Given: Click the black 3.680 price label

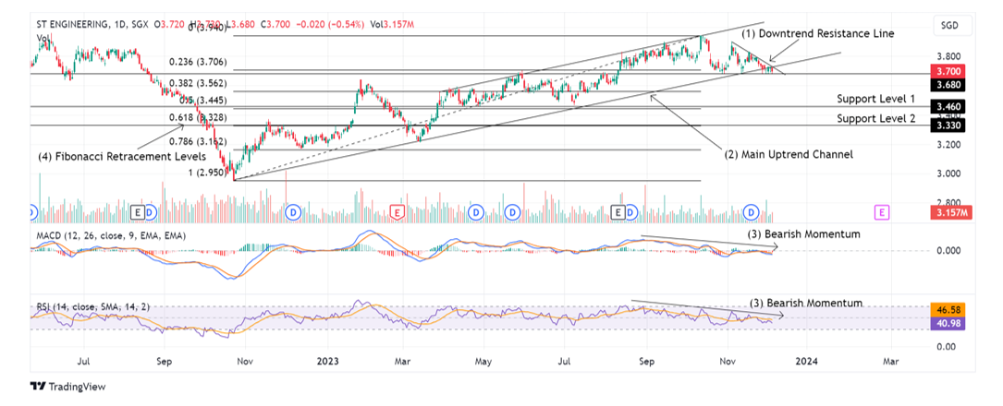Looking at the screenshot, I should pyautogui.click(x=948, y=84).
